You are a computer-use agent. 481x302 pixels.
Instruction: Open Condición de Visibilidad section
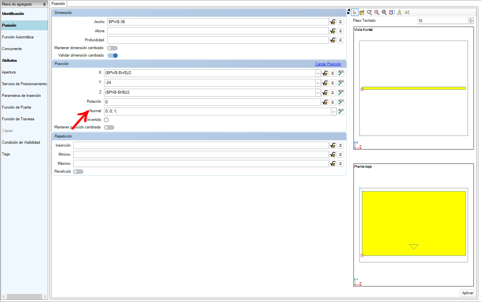pos(21,142)
